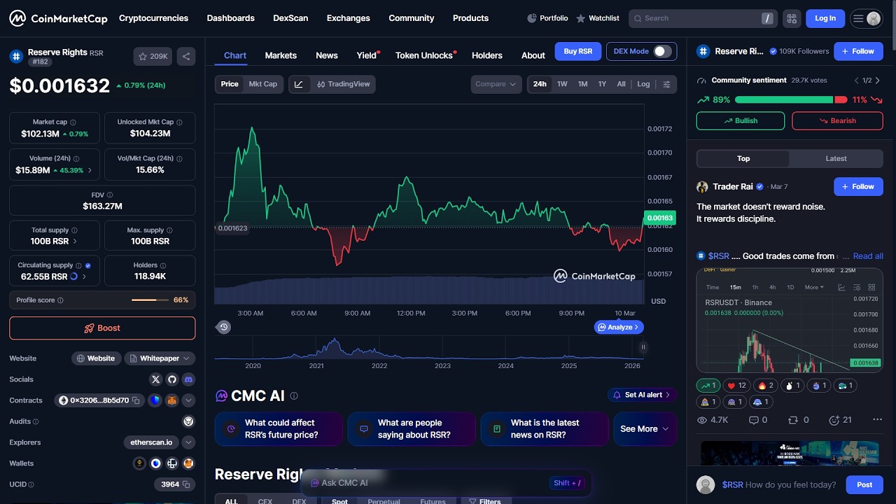Click the fire reaction with 2

pos(766,386)
